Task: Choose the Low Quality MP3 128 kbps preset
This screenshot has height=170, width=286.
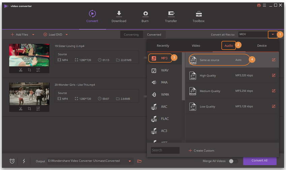Action: tap(232, 106)
